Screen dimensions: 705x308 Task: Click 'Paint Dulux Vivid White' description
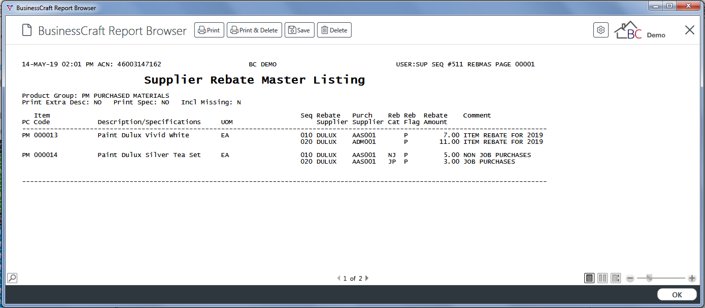(x=143, y=135)
